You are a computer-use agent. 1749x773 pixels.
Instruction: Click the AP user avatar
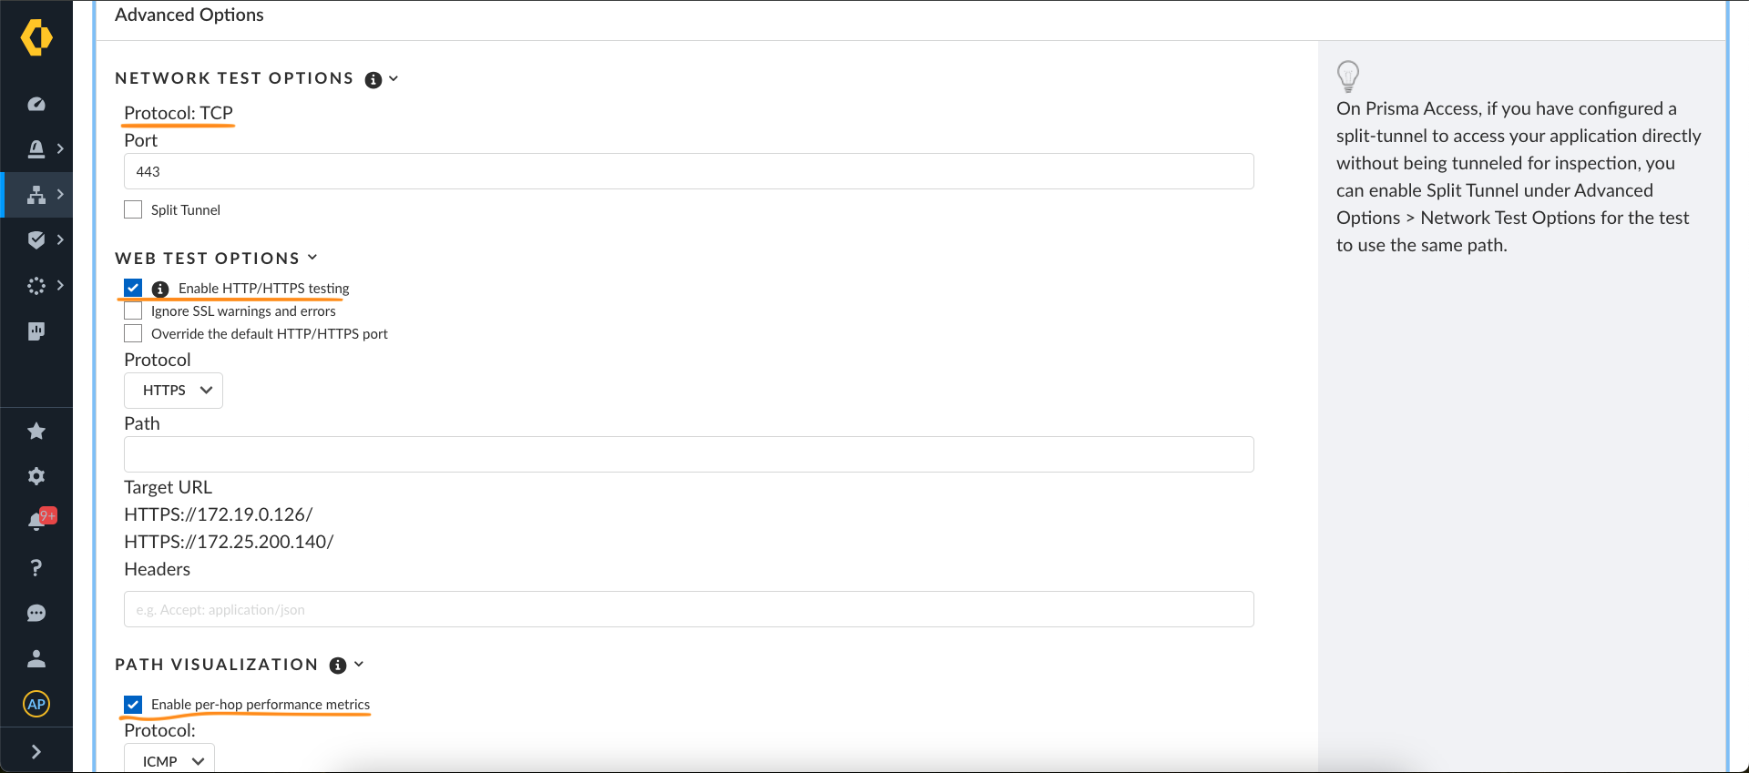click(x=36, y=704)
